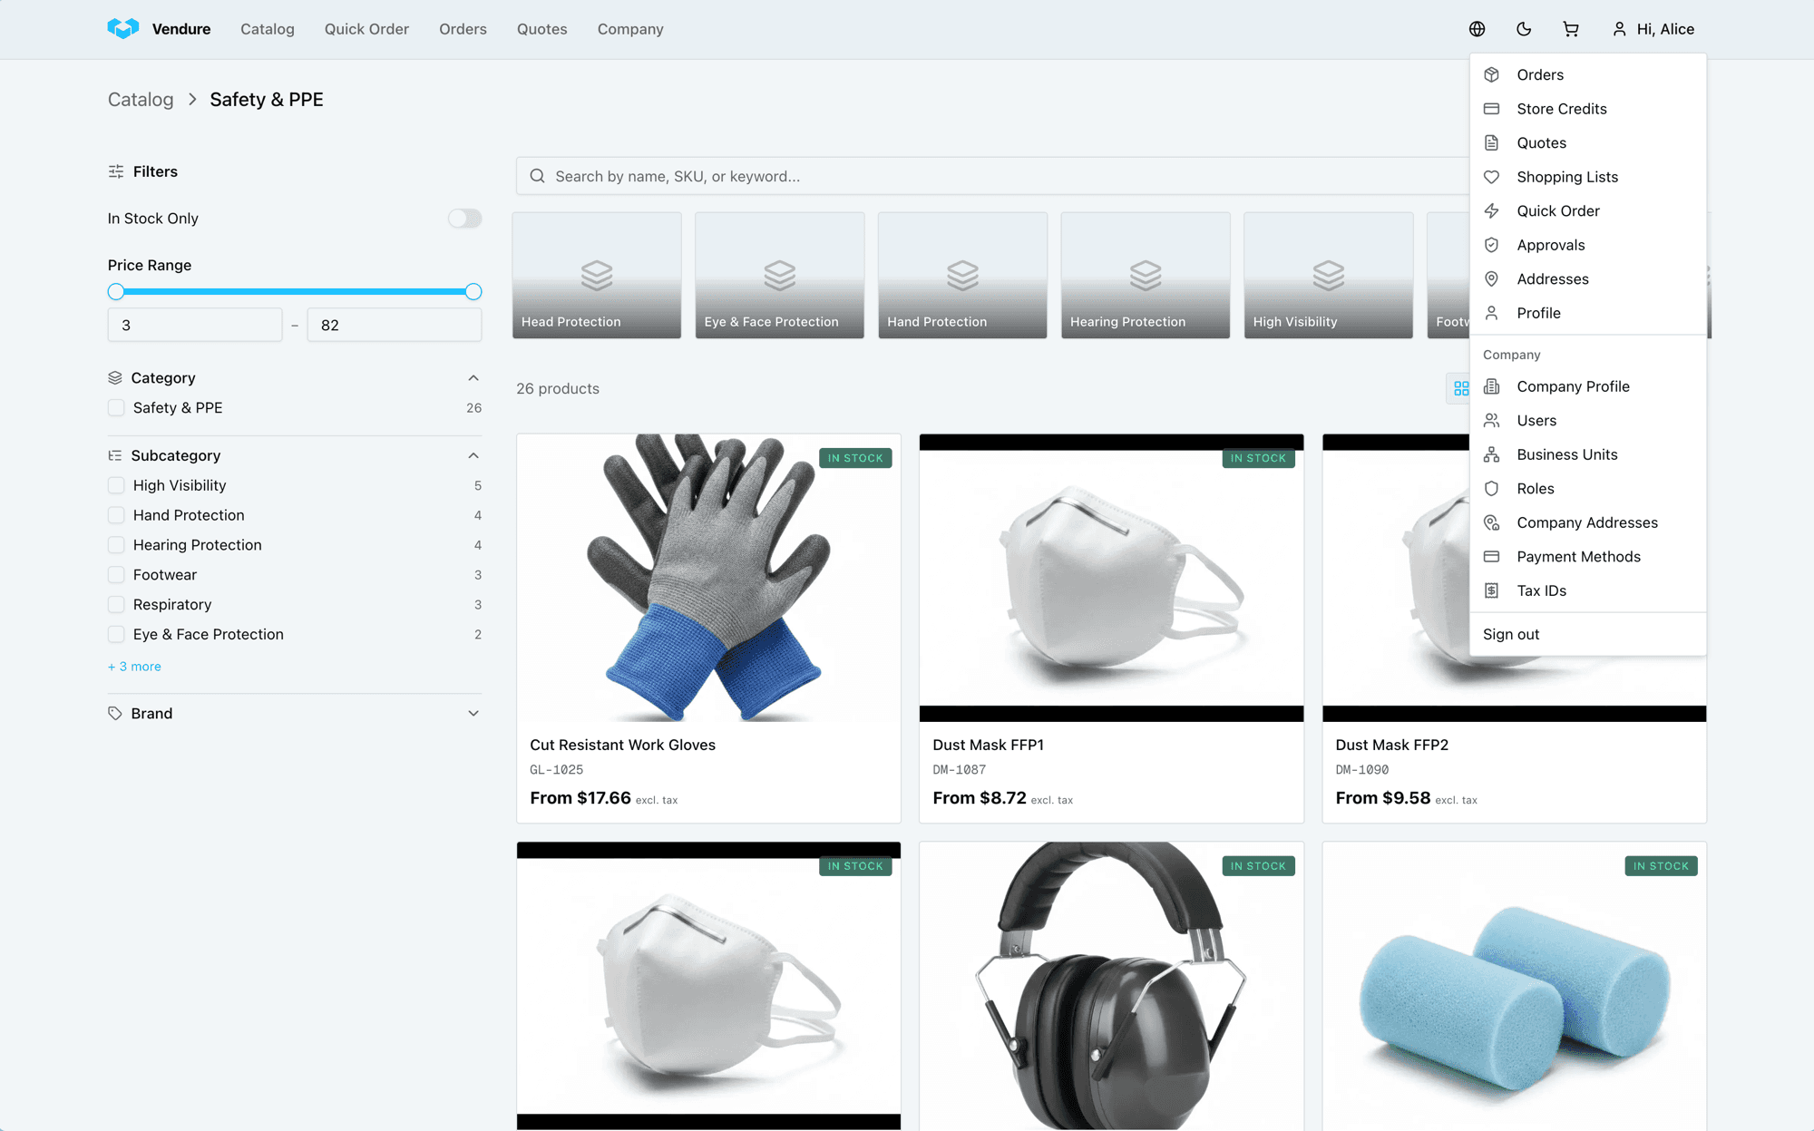
Task: Click the Shopping Lists heart icon
Action: coord(1491,177)
